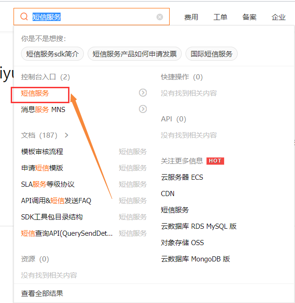Screen dimensions: 295x303
Task: Open the 备案 menu
Action: [249, 17]
